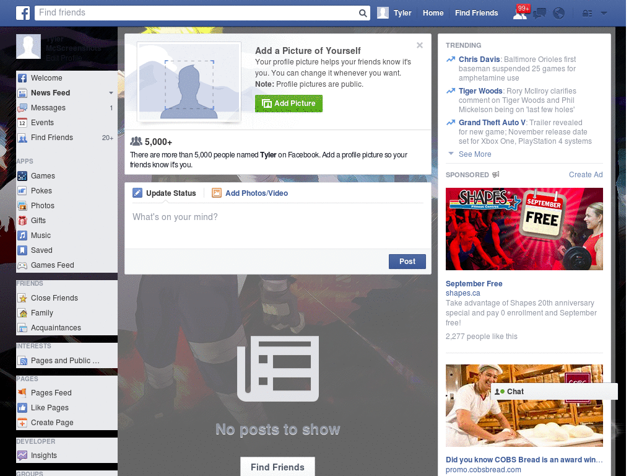Click the Welcome icon in sidebar
The image size is (634, 476).
pyautogui.click(x=22, y=78)
